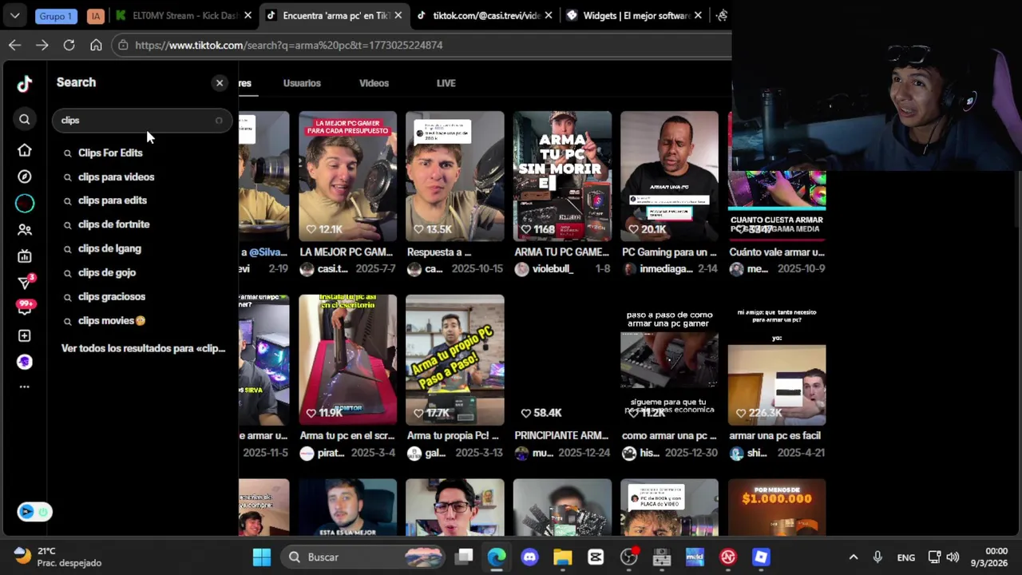Expand the system tray hidden icons chevron
The image size is (1022, 575).
pyautogui.click(x=853, y=557)
